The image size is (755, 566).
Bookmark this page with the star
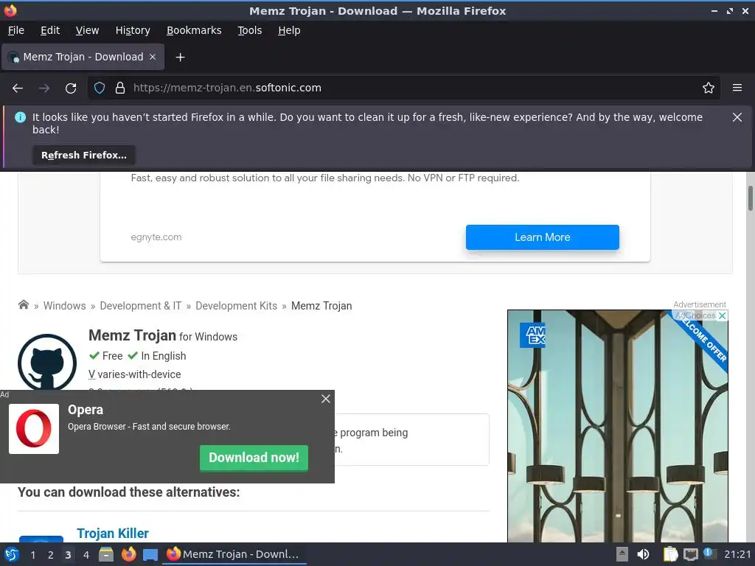coord(709,88)
